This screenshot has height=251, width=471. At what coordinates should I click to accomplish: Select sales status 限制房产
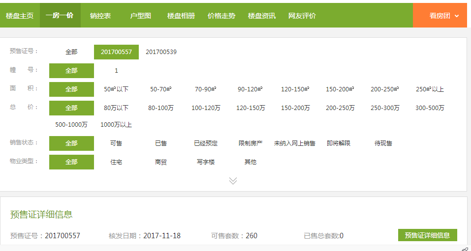(x=250, y=143)
